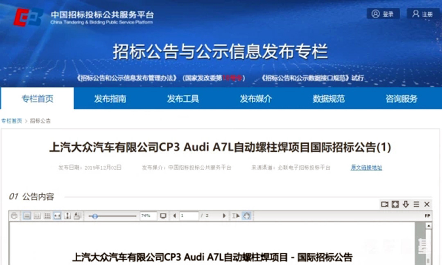Go to previous page using left arrow
The width and height of the screenshot is (442, 265).
click(x=174, y=216)
